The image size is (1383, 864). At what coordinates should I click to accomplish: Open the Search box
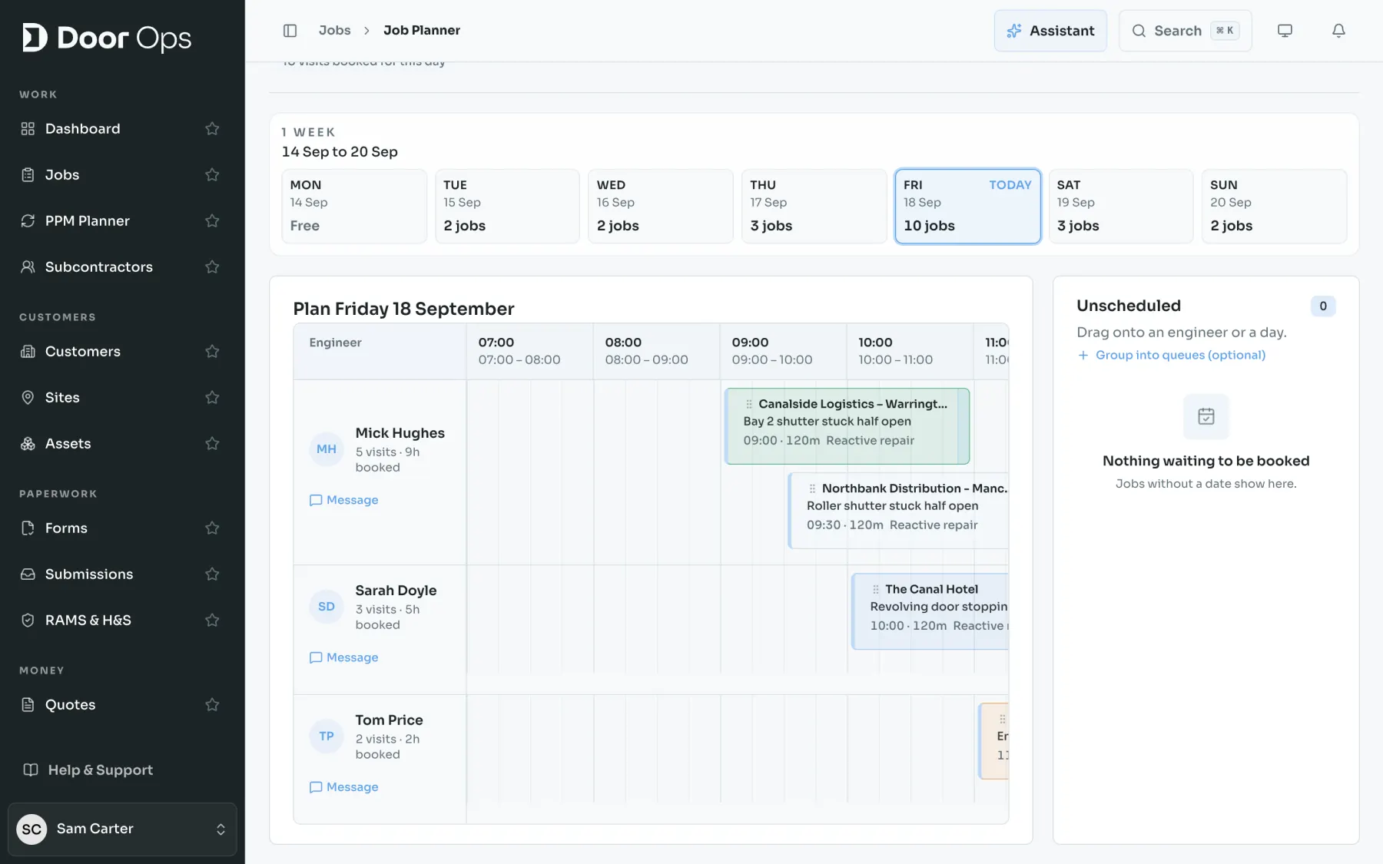click(1185, 31)
